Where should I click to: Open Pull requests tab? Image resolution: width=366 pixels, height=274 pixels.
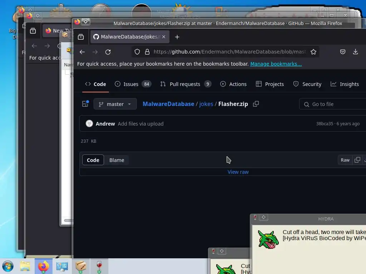point(186,84)
